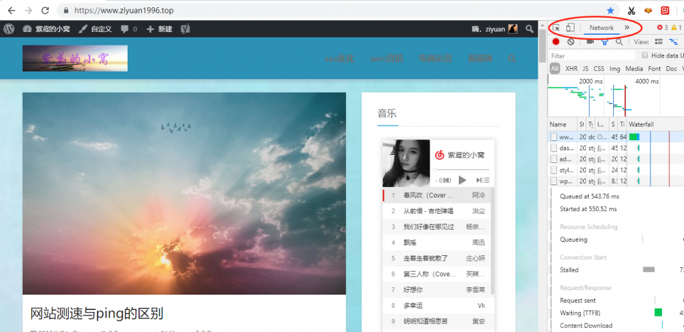Click the browser forward arrow
684x332 pixels.
pyautogui.click(x=28, y=11)
